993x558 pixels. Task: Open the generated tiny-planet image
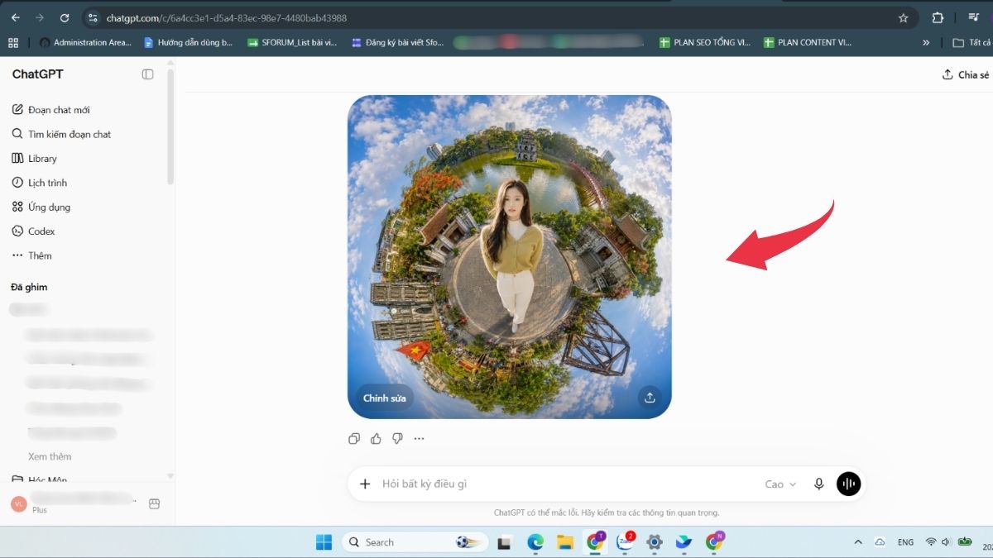[x=510, y=256]
